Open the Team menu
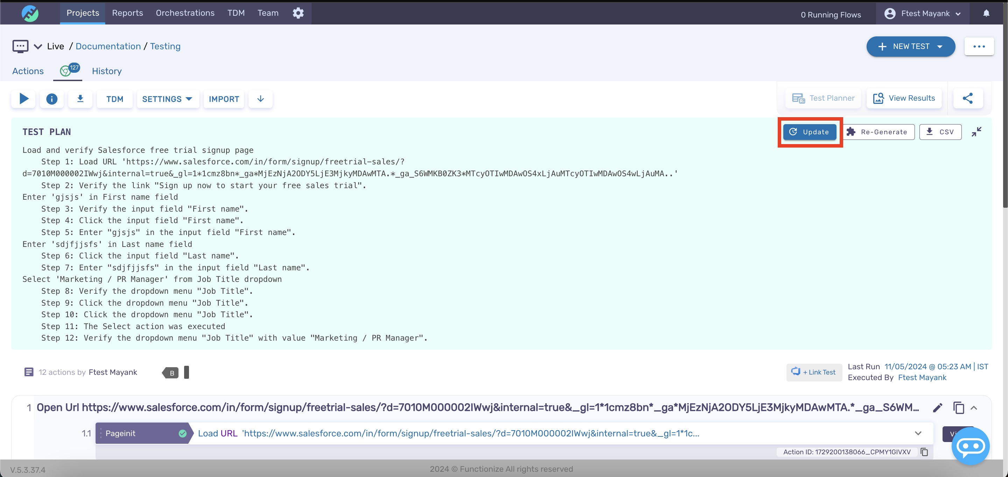 coord(268,13)
